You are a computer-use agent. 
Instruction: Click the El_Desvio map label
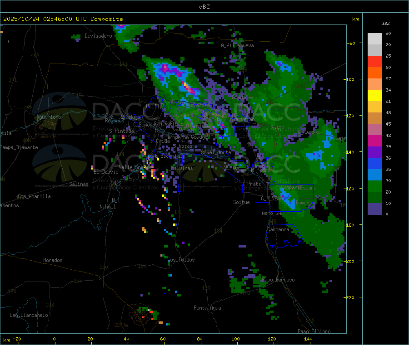[x=106, y=172]
